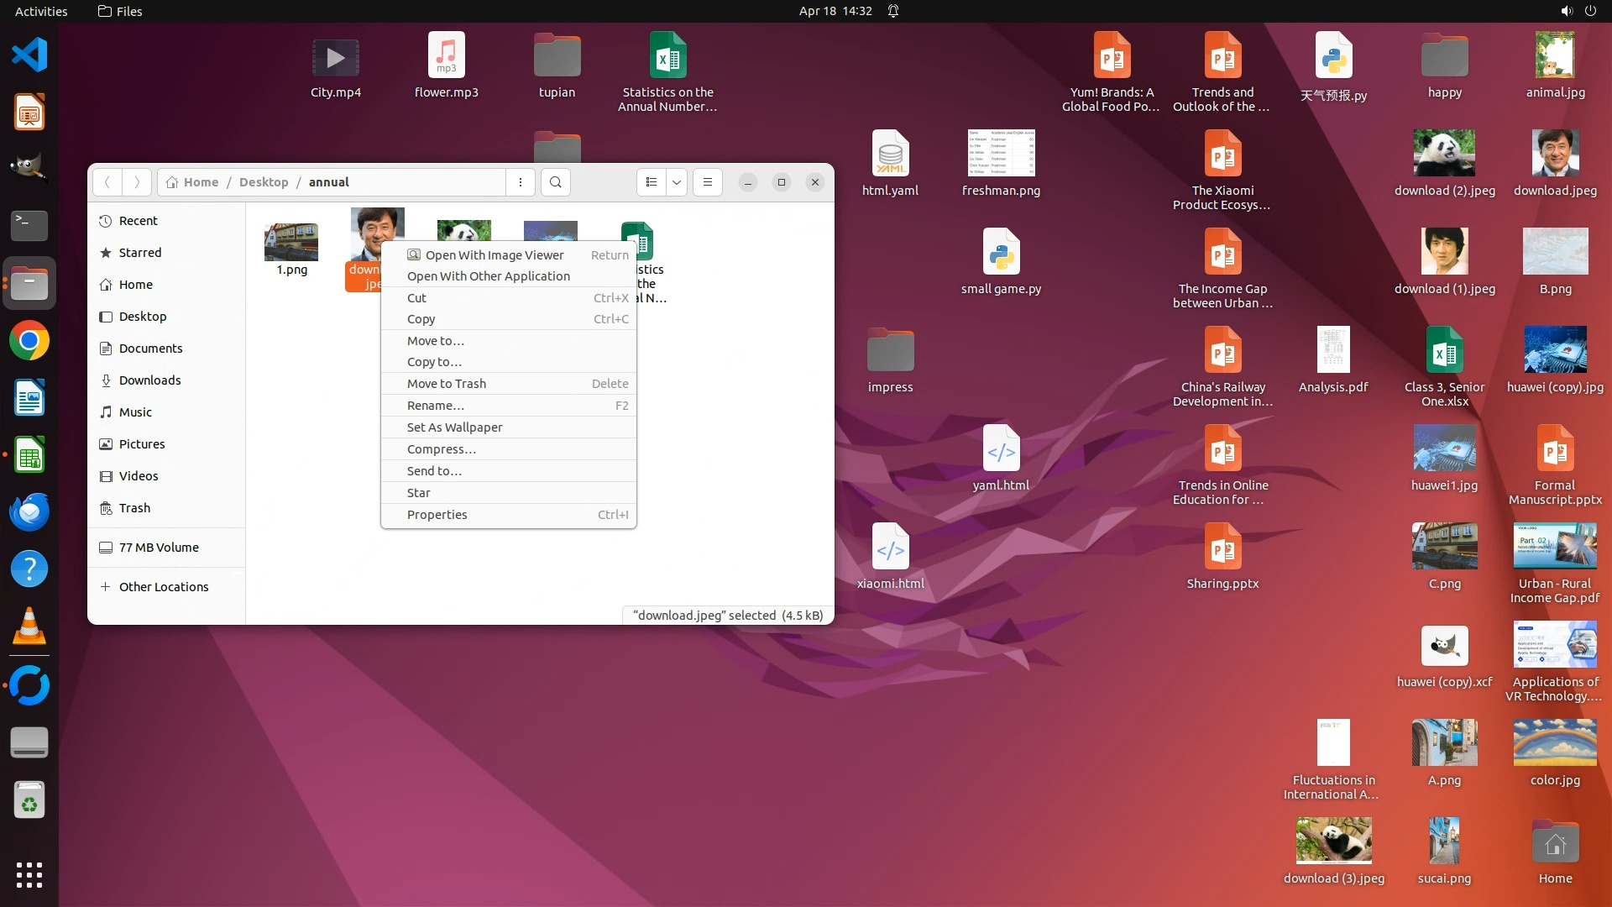Click Move to Trash in context menu
Viewport: 1612px width, 907px height.
click(x=446, y=384)
